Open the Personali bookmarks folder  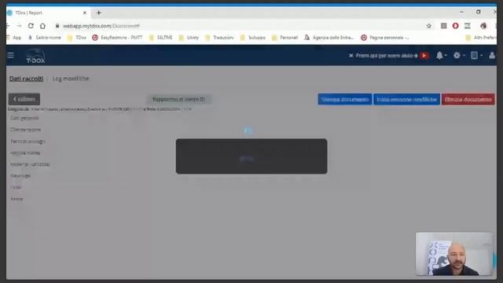[285, 38]
